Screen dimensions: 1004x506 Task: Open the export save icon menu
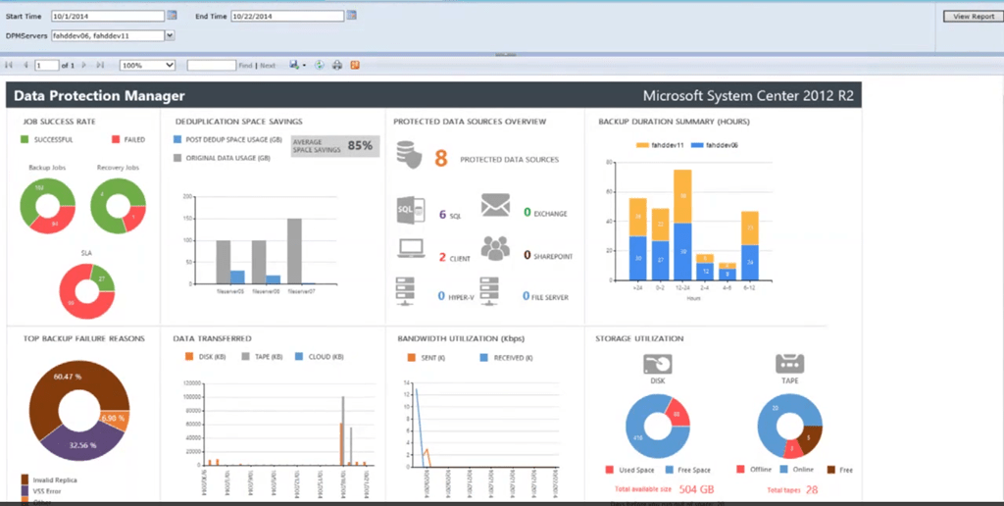pyautogui.click(x=296, y=66)
